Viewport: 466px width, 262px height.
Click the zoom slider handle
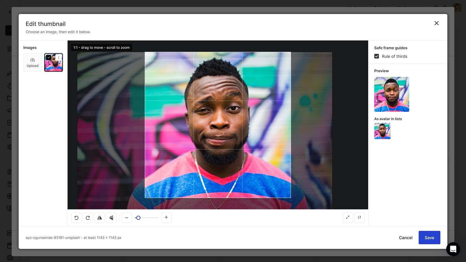[138, 218]
